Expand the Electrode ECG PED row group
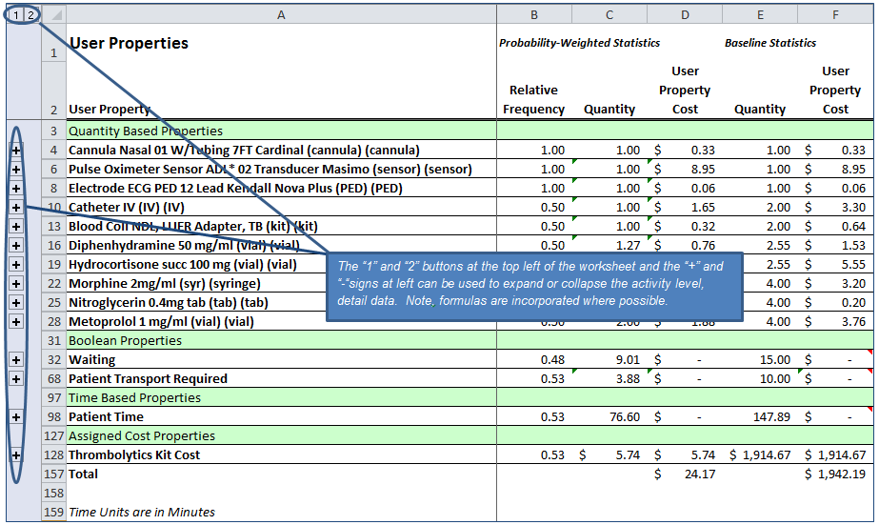 (x=16, y=189)
